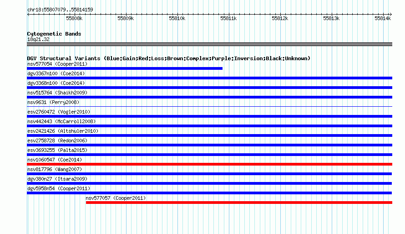The image size is (405, 234).
Task: Open the nsv577057 (Cooper2011) label
Action: pos(116,198)
